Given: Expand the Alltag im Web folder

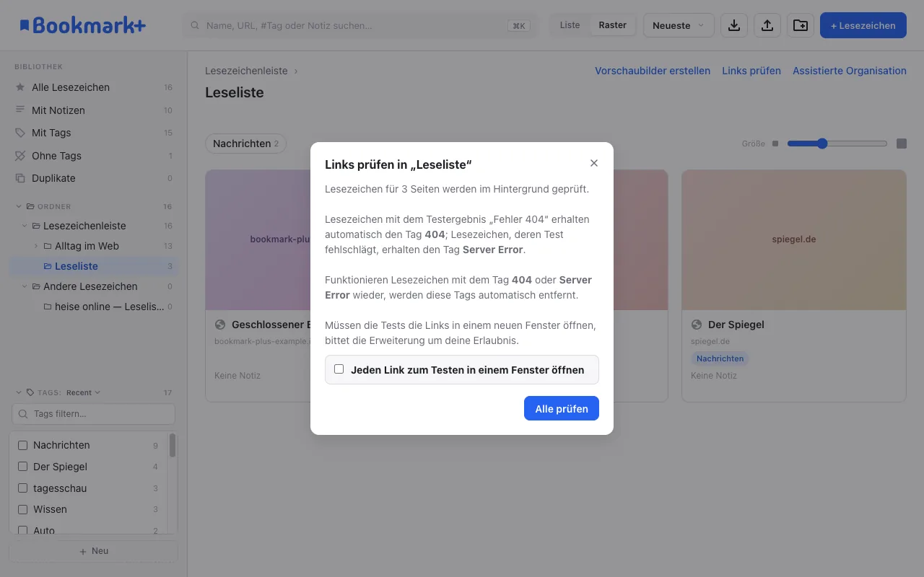Looking at the screenshot, I should tap(36, 246).
